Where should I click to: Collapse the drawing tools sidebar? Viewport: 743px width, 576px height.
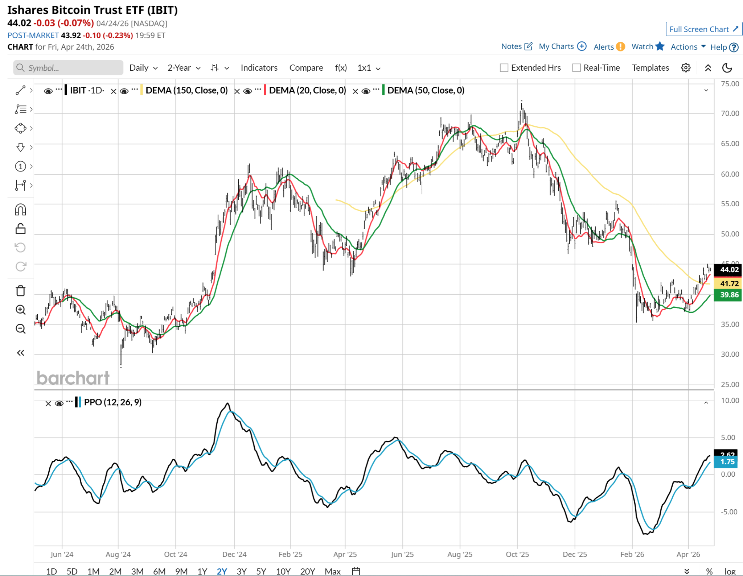coord(20,353)
